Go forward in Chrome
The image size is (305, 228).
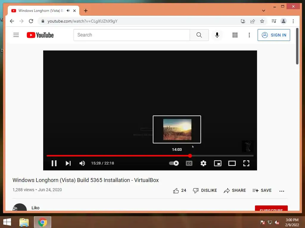[21, 21]
